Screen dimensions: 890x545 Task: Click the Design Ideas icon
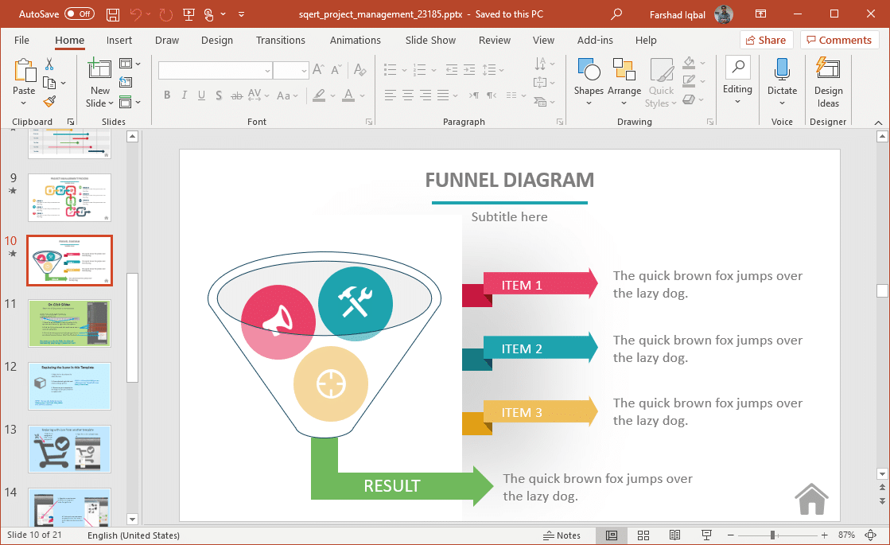tap(828, 81)
